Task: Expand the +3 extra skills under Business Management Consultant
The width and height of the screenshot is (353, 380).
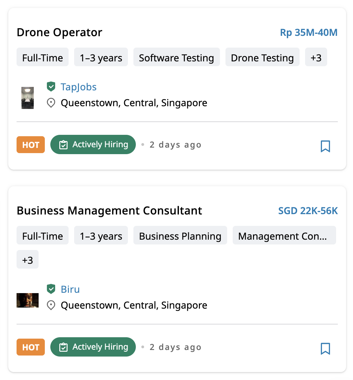Action: click(x=27, y=259)
